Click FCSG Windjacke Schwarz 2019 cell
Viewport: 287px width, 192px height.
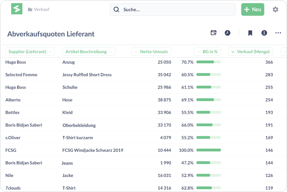pyautogui.click(x=93, y=150)
